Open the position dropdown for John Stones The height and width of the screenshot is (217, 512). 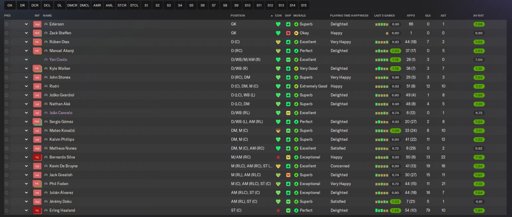[x=26, y=77]
